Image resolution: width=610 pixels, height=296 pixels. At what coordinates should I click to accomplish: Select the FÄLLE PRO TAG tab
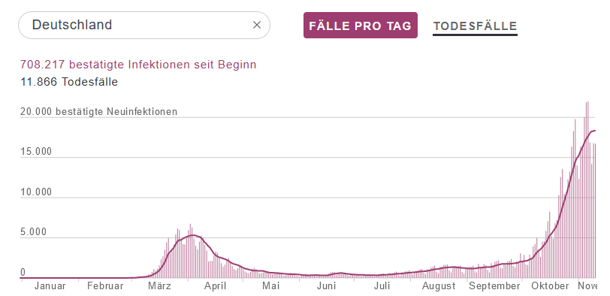click(x=361, y=26)
